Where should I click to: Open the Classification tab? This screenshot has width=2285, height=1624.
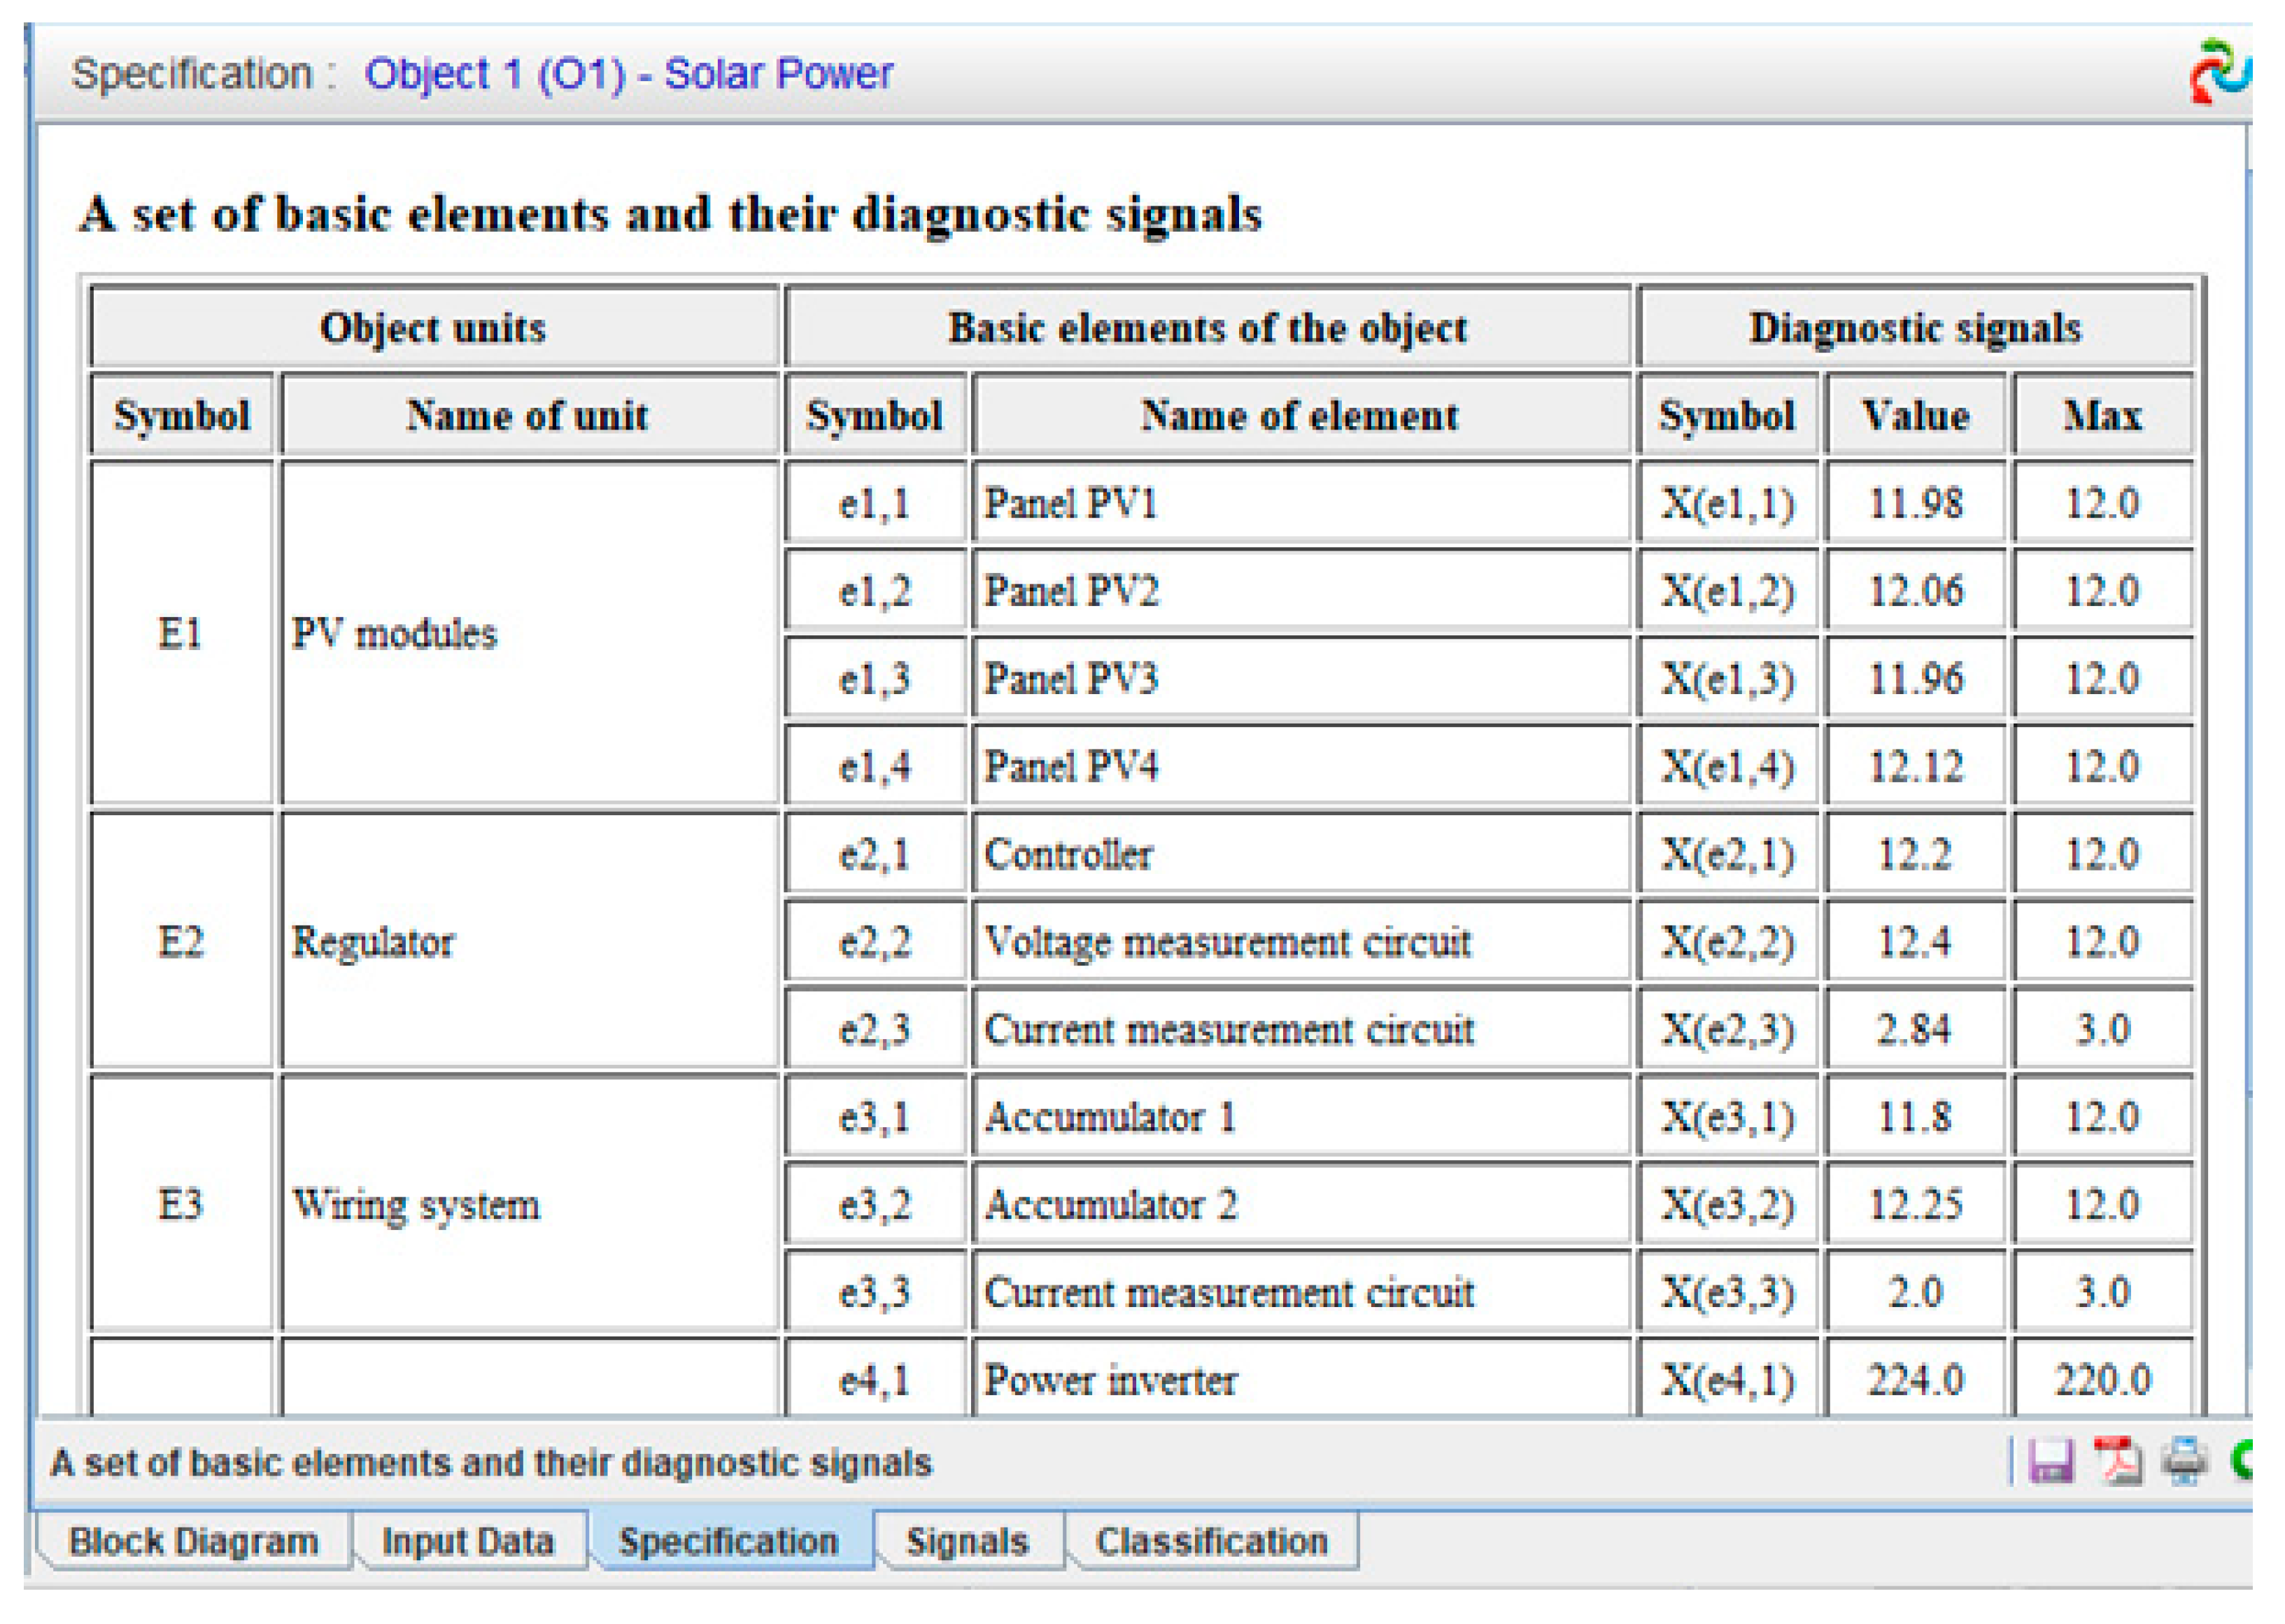[x=1211, y=1541]
